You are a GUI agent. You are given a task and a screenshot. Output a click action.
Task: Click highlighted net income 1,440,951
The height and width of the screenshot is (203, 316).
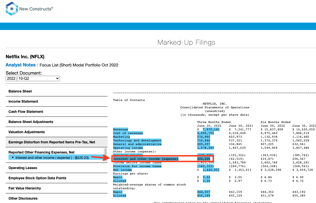(x=211, y=170)
